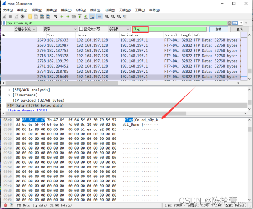Click the find packet magnifier icon
253x209 pixels.
point(56,16)
